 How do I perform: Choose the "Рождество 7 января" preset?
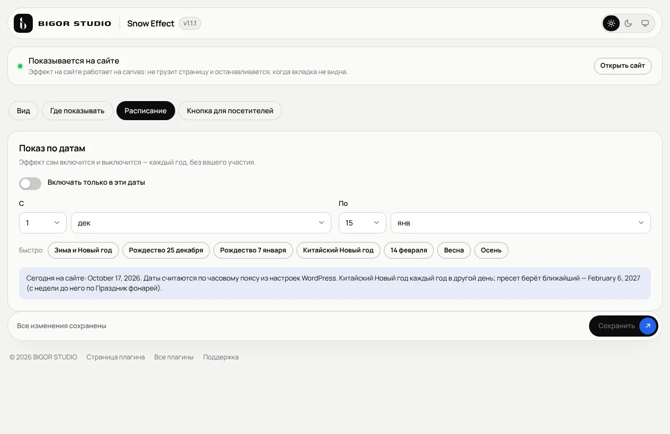click(253, 250)
